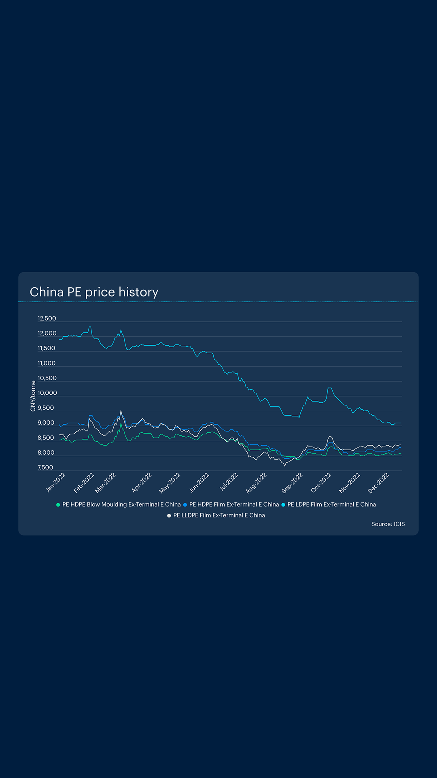Select the Sep-2022 x-axis label
Image resolution: width=437 pixels, height=778 pixels.
point(292,483)
